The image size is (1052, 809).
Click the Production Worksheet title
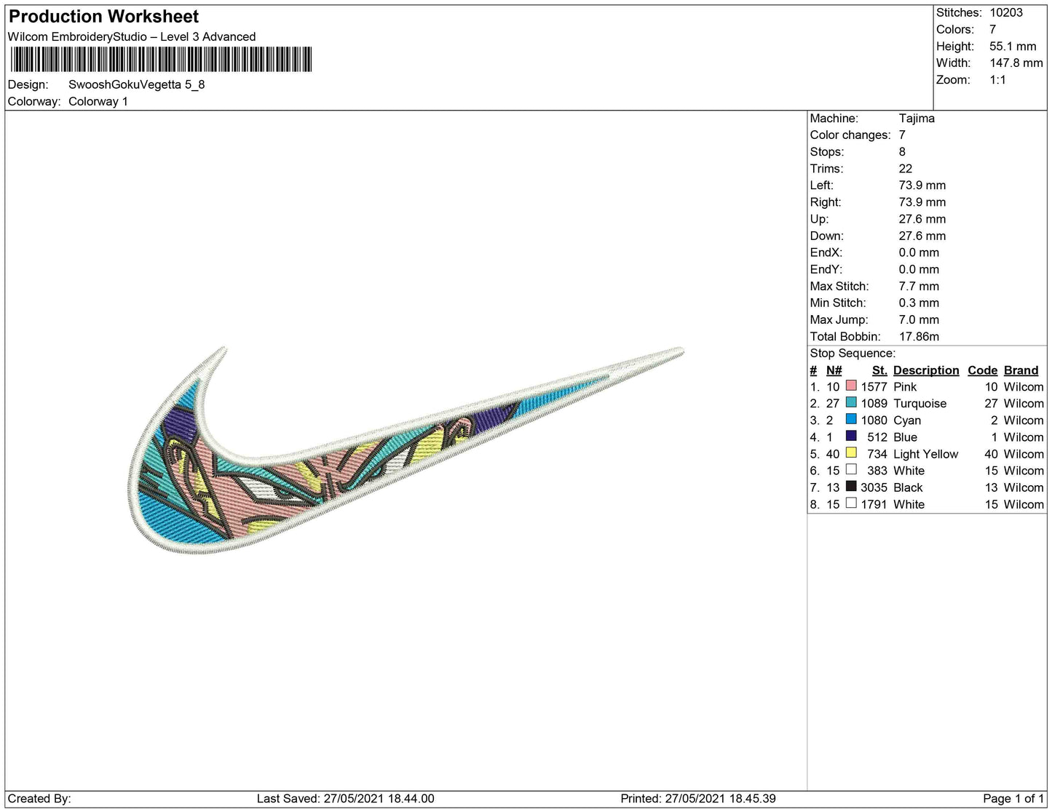[x=104, y=17]
